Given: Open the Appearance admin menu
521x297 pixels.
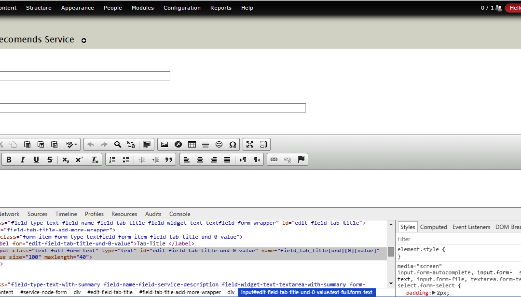Looking at the screenshot, I should point(77,8).
